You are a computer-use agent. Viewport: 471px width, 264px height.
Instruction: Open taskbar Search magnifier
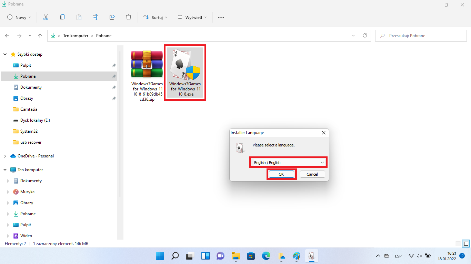pos(175,256)
